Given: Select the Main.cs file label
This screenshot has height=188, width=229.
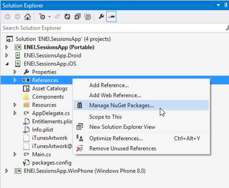Looking at the screenshot, I should [42, 155].
